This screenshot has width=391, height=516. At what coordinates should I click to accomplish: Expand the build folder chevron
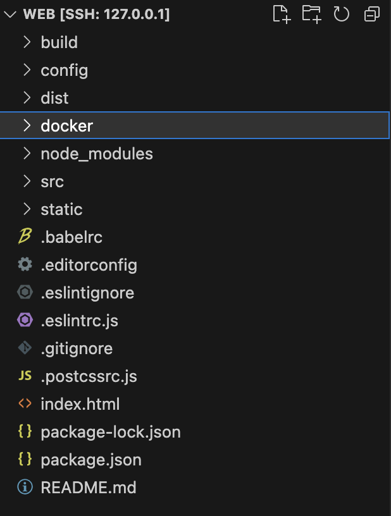coord(27,42)
